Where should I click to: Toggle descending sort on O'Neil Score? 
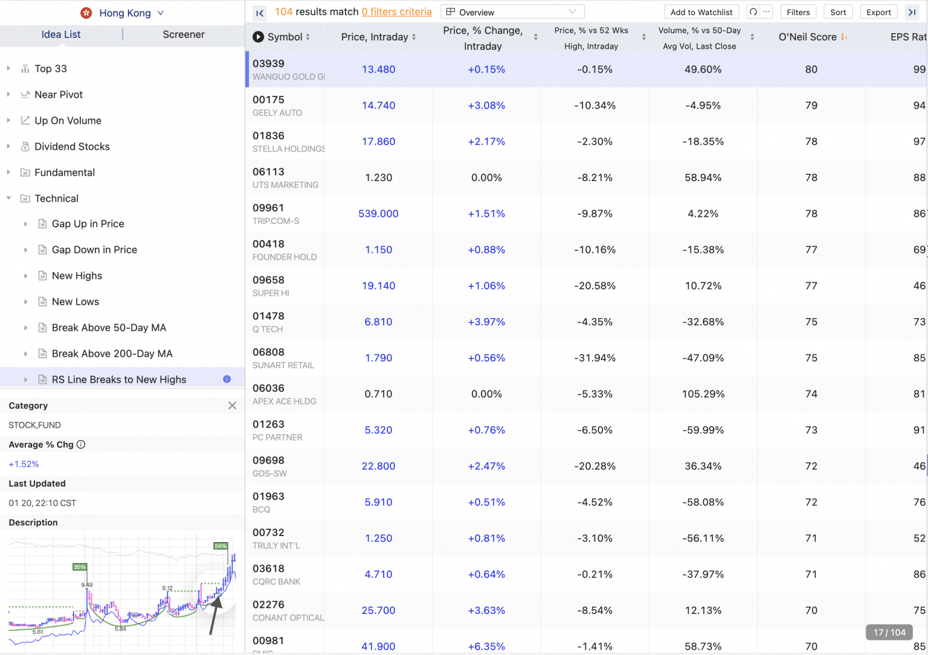844,37
